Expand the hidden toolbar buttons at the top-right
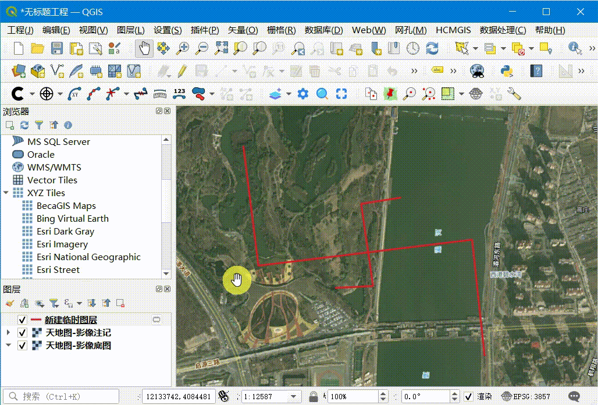The width and height of the screenshot is (598, 405). (592, 48)
